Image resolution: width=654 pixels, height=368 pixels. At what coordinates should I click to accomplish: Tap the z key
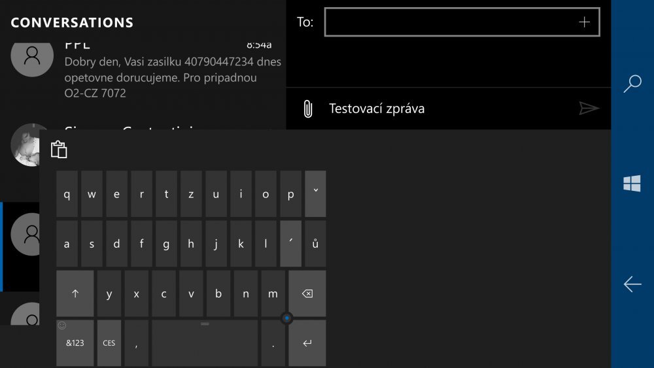pyautogui.click(x=191, y=193)
